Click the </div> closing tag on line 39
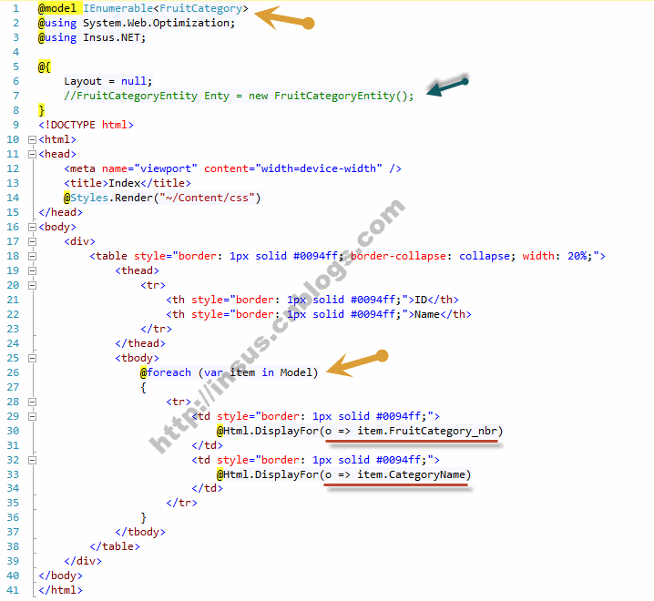This screenshot has width=654, height=601. (x=83, y=561)
